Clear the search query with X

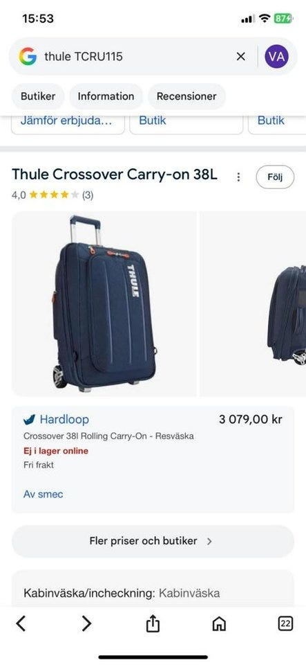[240, 56]
